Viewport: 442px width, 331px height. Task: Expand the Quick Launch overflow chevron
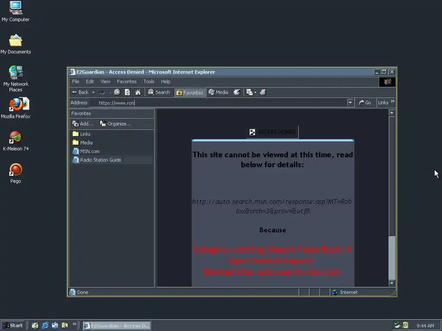(x=74, y=324)
